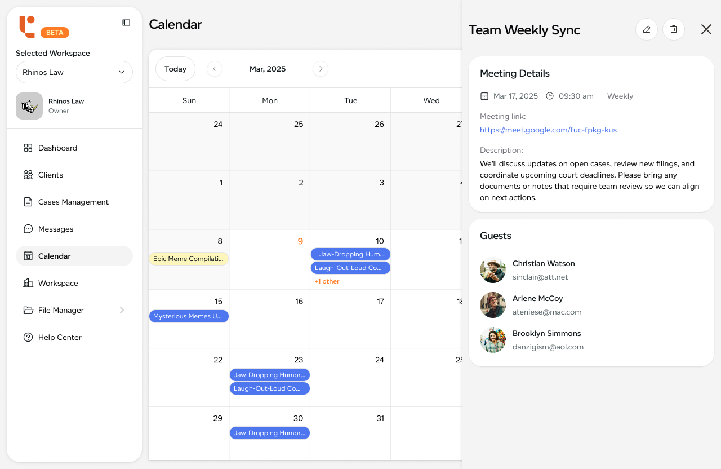Viewport: 721px width, 469px height.
Task: Open the Help Center
Action: coord(59,337)
